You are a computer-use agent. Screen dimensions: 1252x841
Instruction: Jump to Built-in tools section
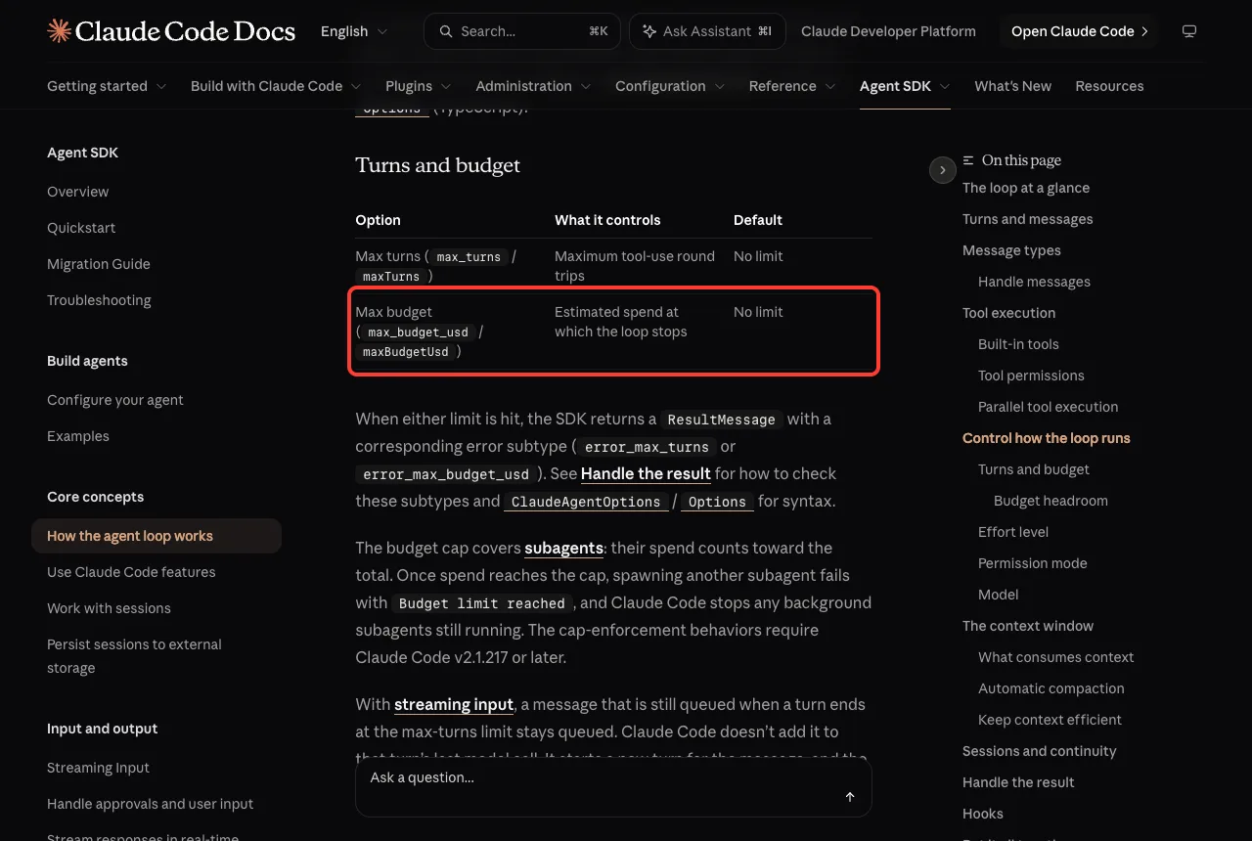tap(1018, 344)
